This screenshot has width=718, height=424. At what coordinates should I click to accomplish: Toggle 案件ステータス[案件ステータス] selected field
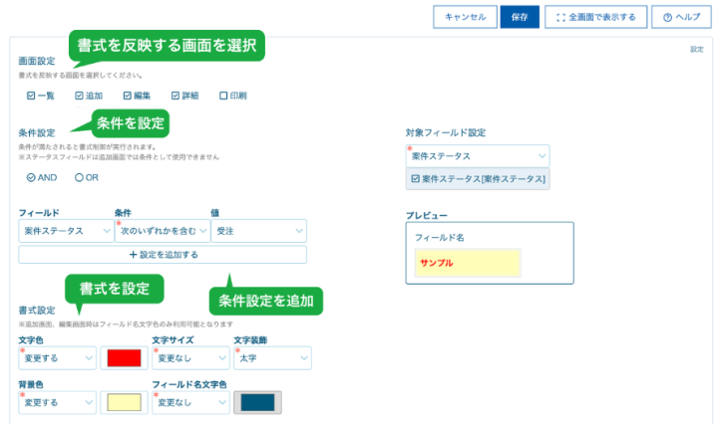(x=478, y=179)
